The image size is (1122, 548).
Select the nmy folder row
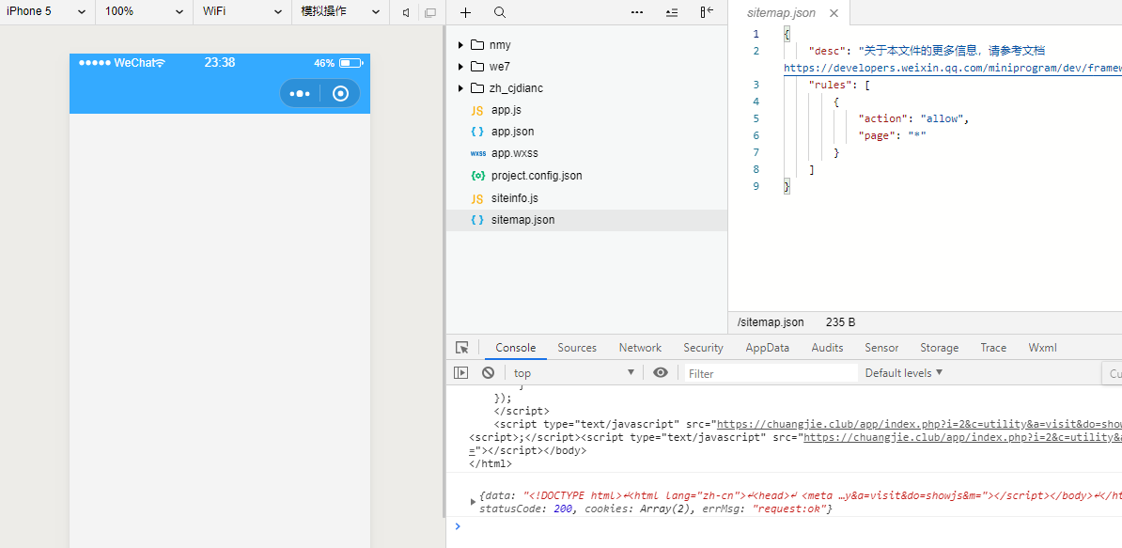586,45
